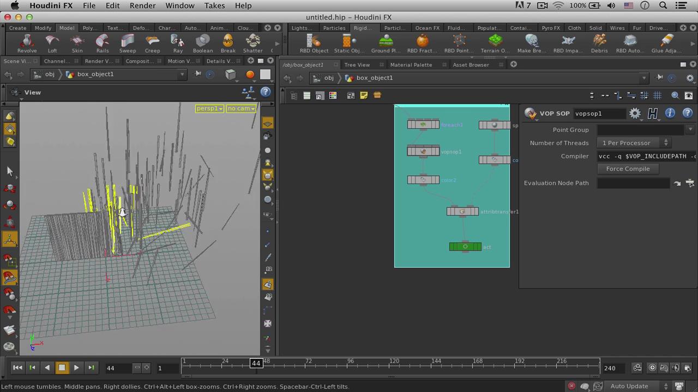Click the Boolean shelf tool
Screen dimensions: 698x392
coord(203,44)
